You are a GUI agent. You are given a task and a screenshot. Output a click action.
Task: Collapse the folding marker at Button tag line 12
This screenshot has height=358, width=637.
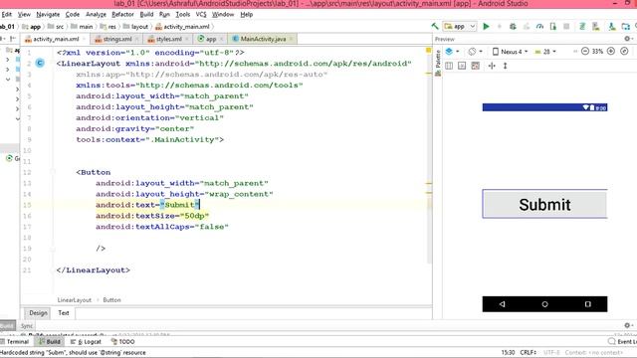[x=53, y=172]
